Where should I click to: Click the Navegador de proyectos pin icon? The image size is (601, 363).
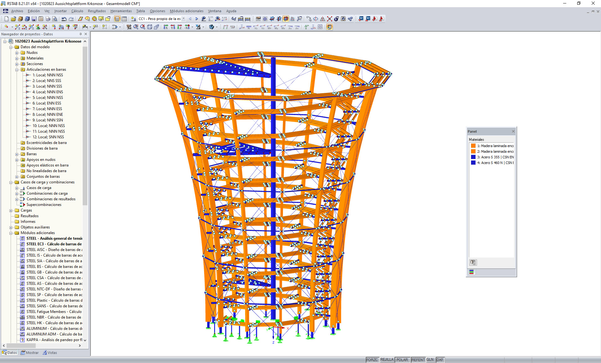coord(80,34)
